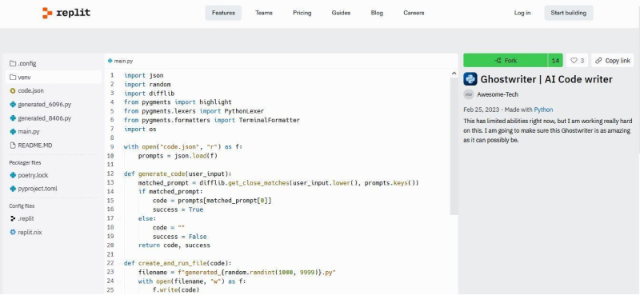640x295 pixels.
Task: Open README.MD document icon
Action: 13,146
